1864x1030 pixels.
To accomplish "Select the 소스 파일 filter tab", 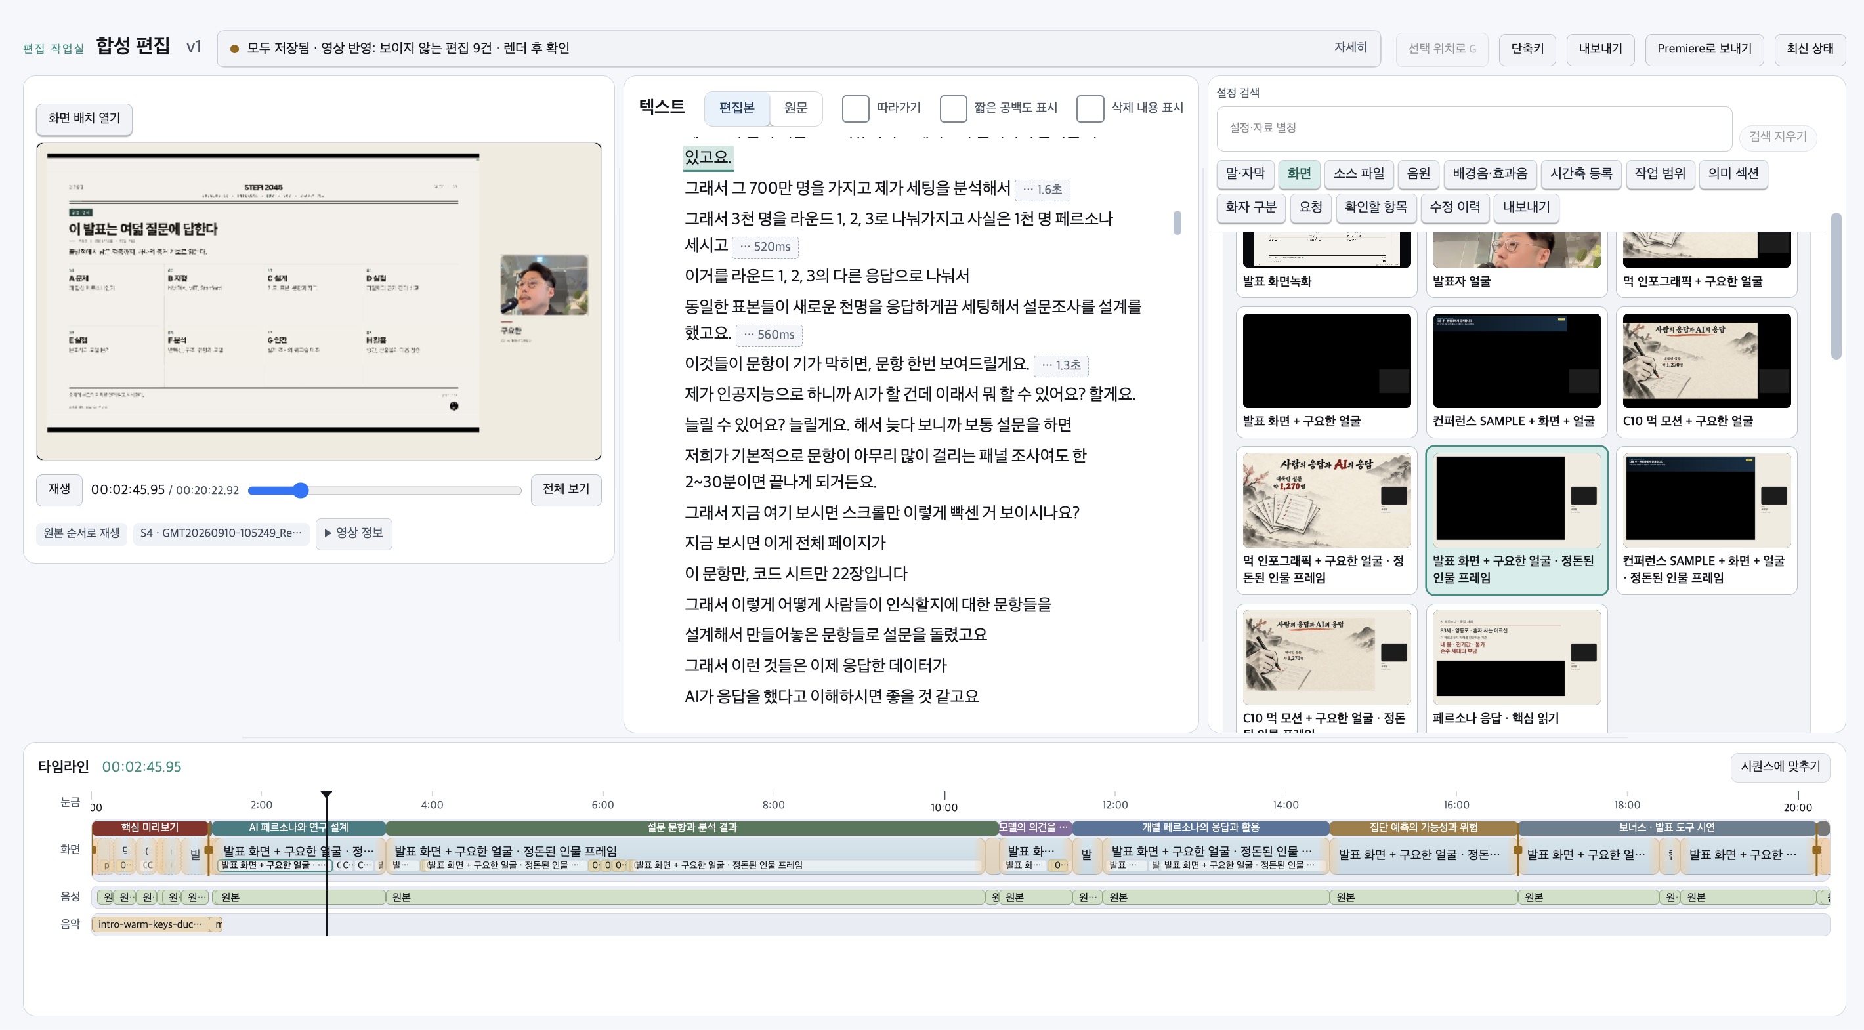I will (x=1358, y=174).
